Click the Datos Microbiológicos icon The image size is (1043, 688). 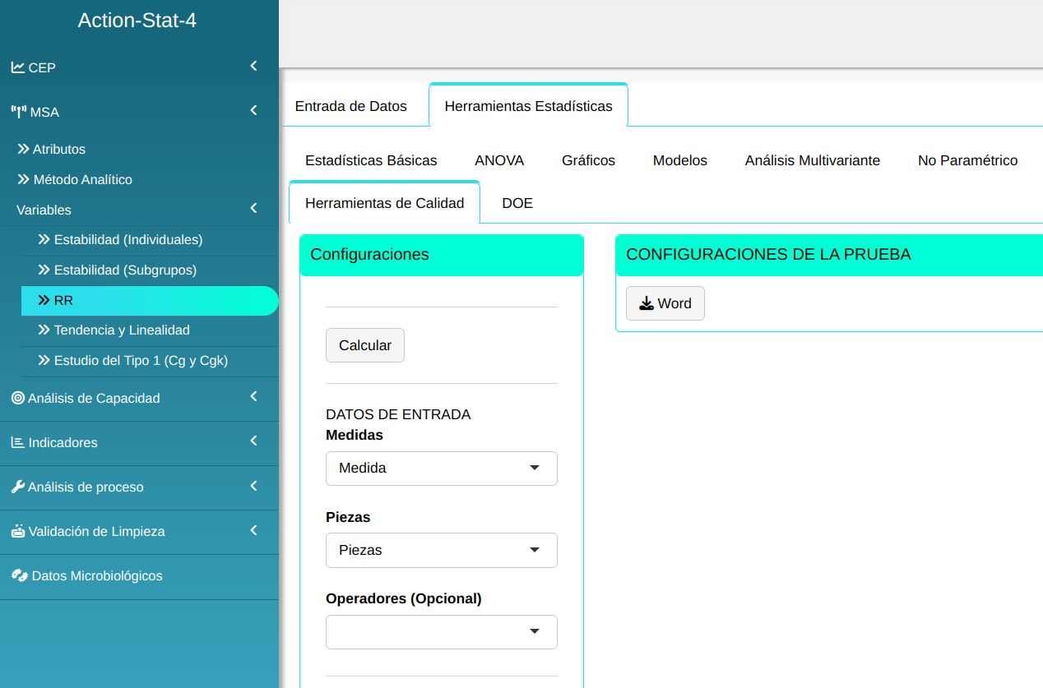click(x=19, y=575)
